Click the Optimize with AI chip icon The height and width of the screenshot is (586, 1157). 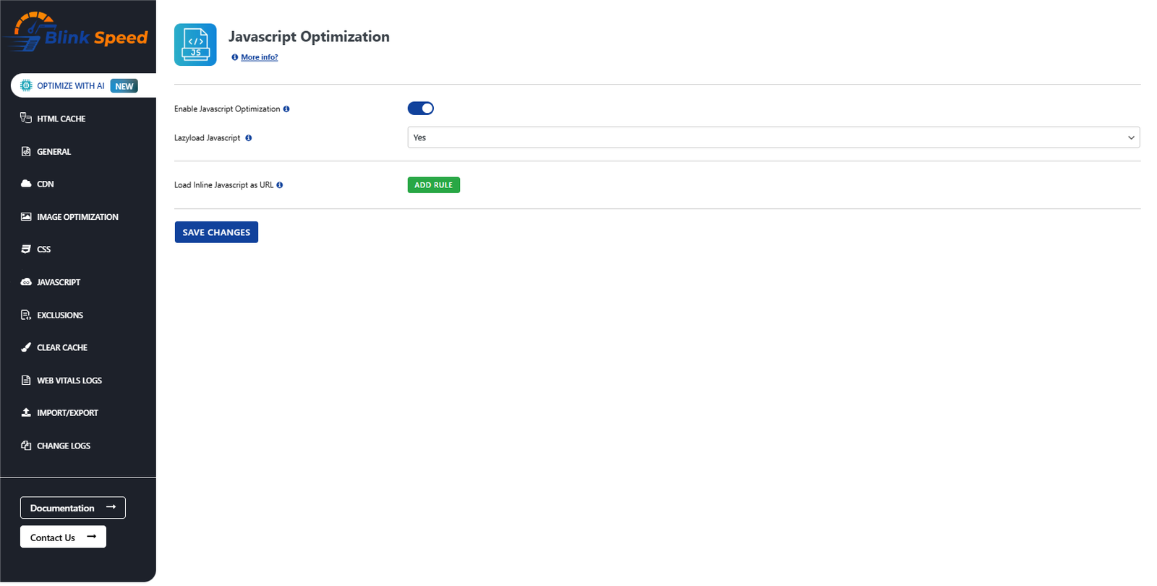26,85
